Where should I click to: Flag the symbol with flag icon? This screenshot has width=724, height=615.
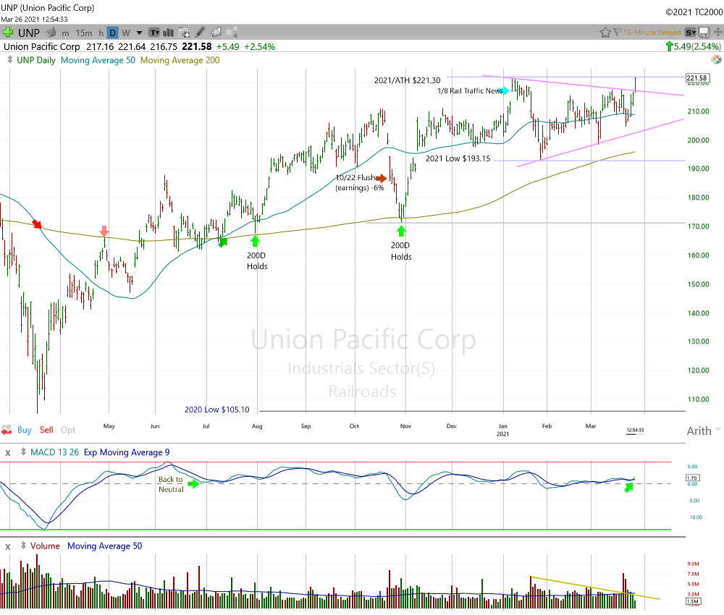pyautogui.click(x=617, y=33)
